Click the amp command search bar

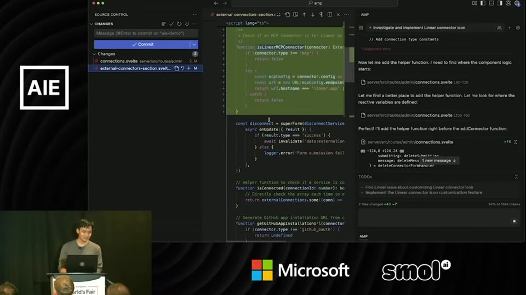point(315,3)
